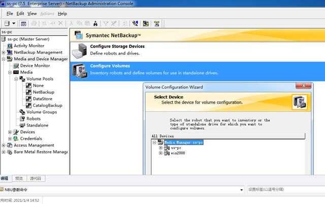Open the View menu
325x204 pixels.
pyautogui.click(x=32, y=14)
